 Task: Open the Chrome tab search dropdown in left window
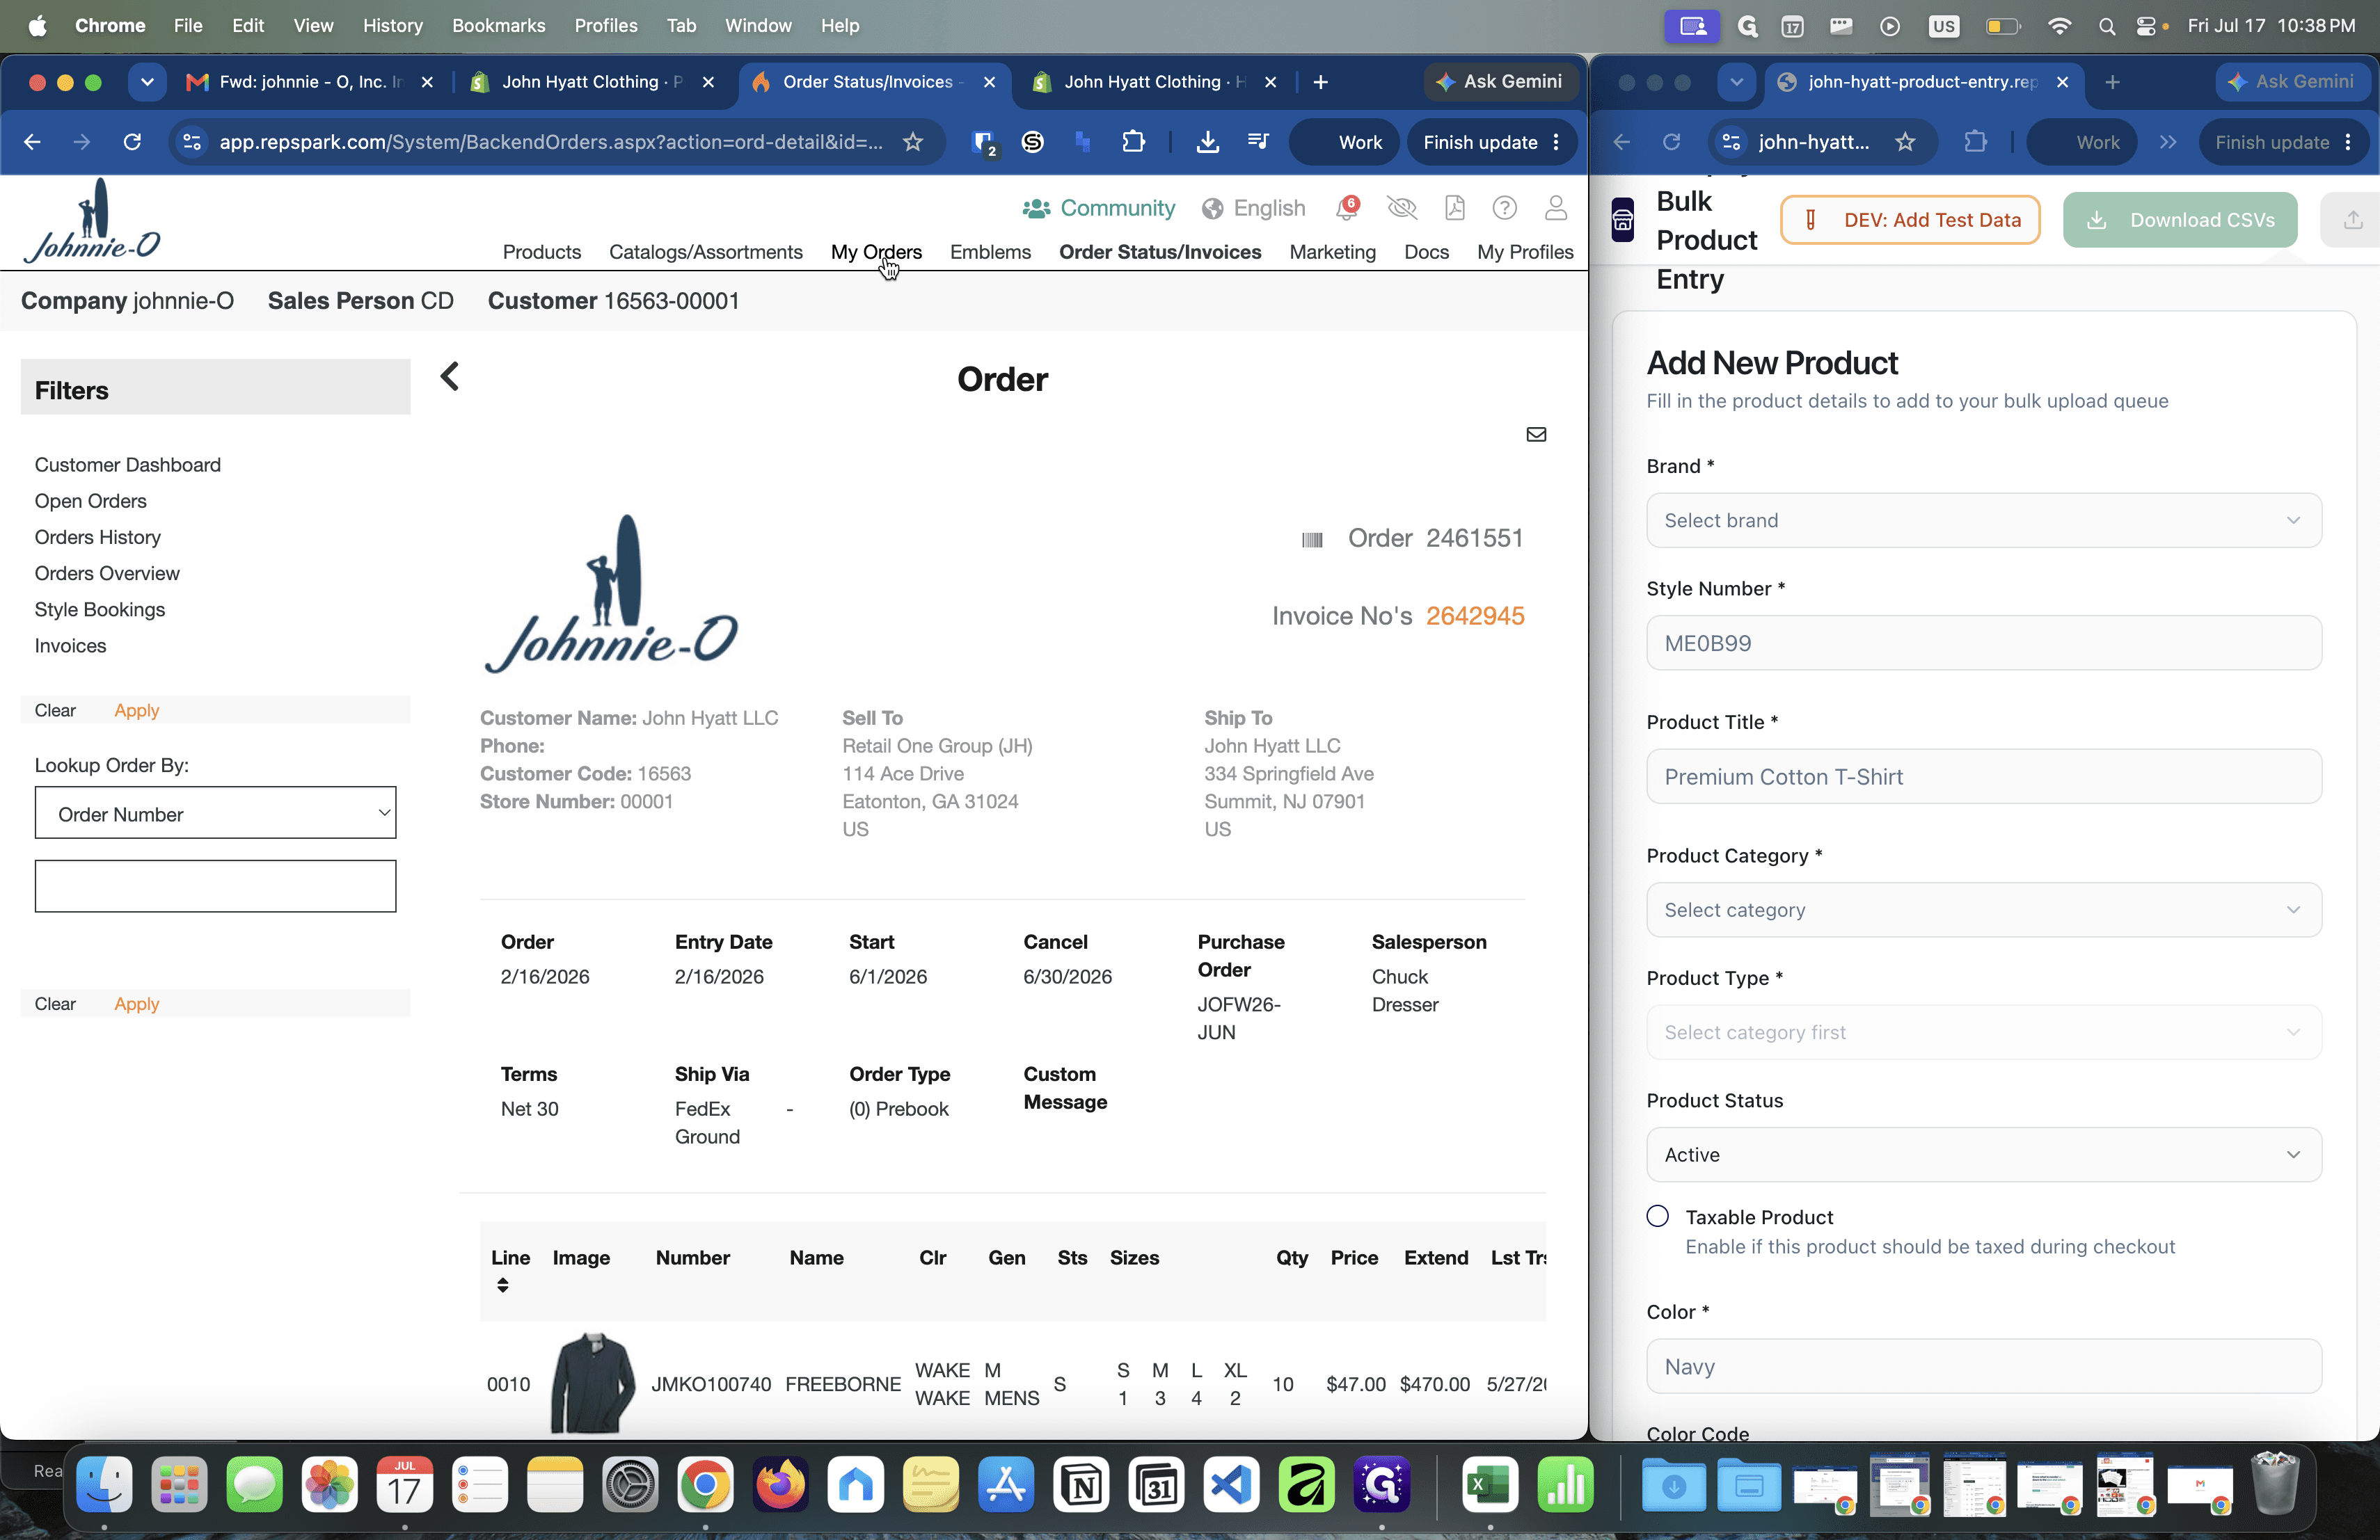tap(147, 82)
